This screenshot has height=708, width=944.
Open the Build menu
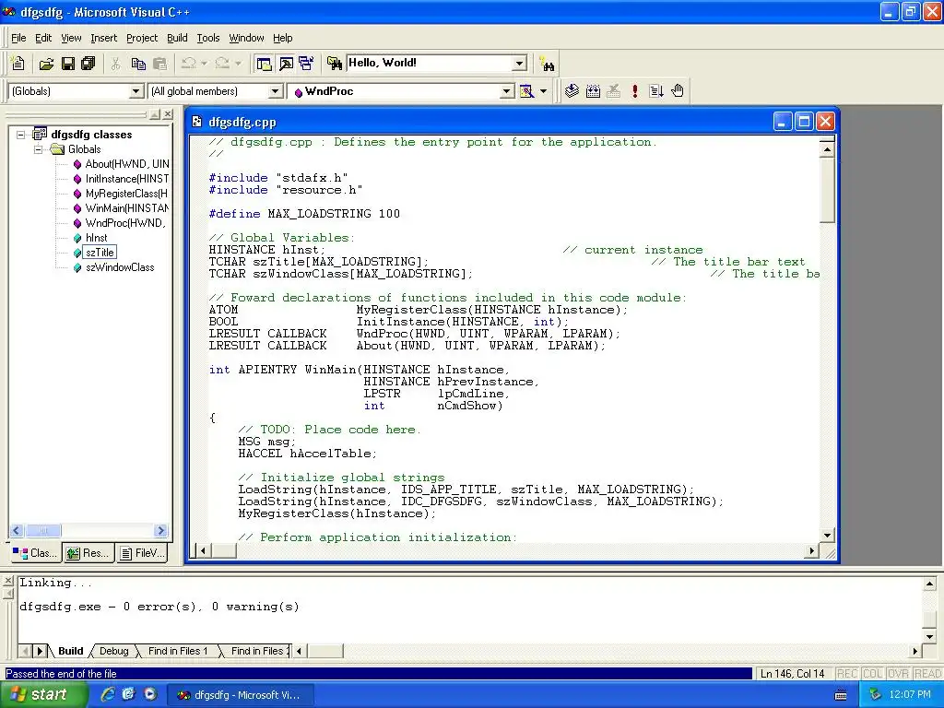[177, 38]
